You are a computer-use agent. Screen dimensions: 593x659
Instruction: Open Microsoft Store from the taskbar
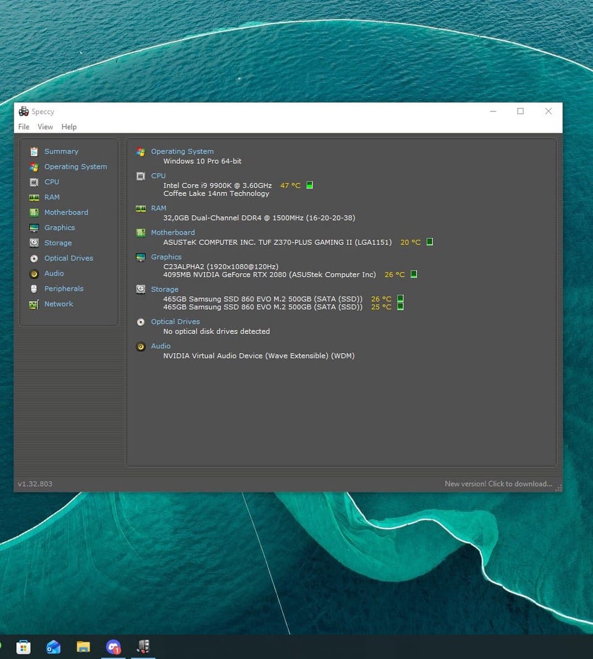(x=23, y=647)
